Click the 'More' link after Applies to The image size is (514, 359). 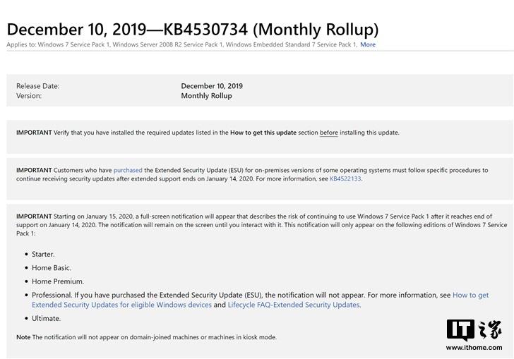click(x=368, y=44)
